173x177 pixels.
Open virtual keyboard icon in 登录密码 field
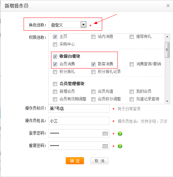[x=105, y=134]
